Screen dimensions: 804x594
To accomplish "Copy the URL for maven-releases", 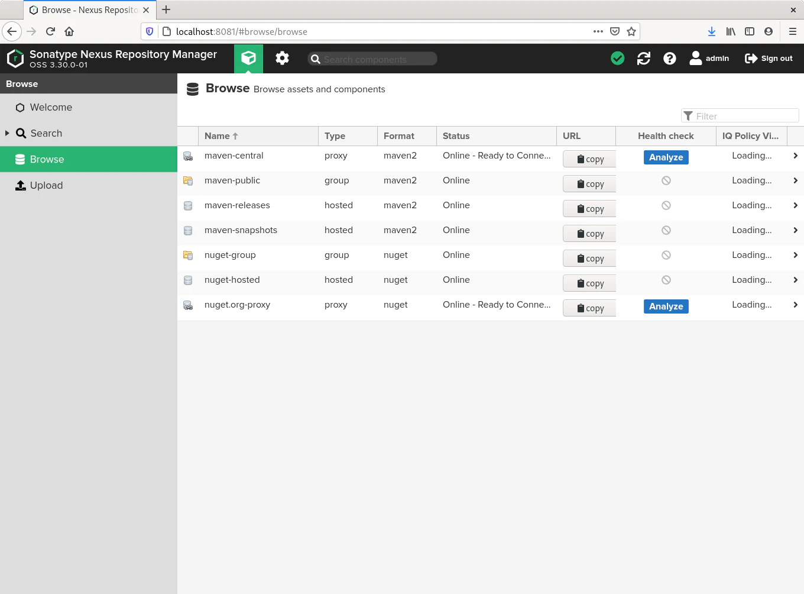I will (x=589, y=209).
